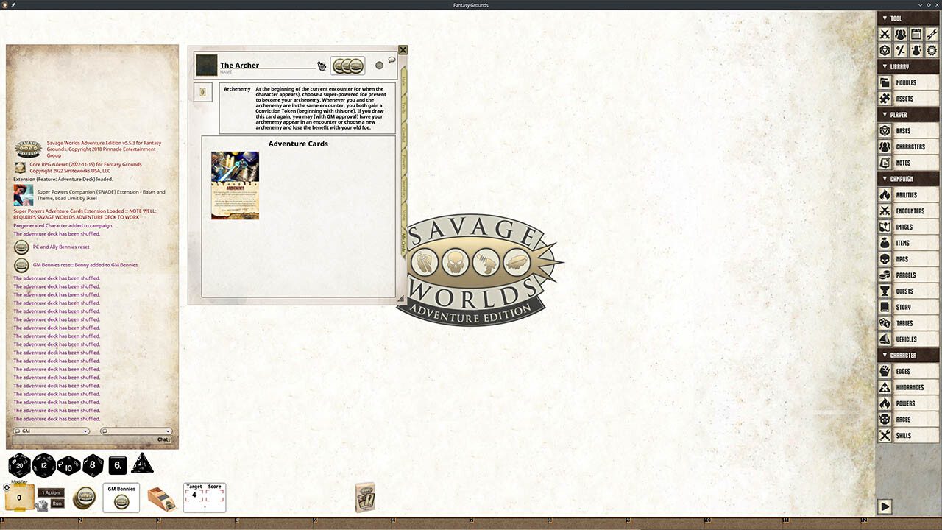
Task: Open the Modifiers plus/minus tool icon
Action: pyautogui.click(x=902, y=50)
